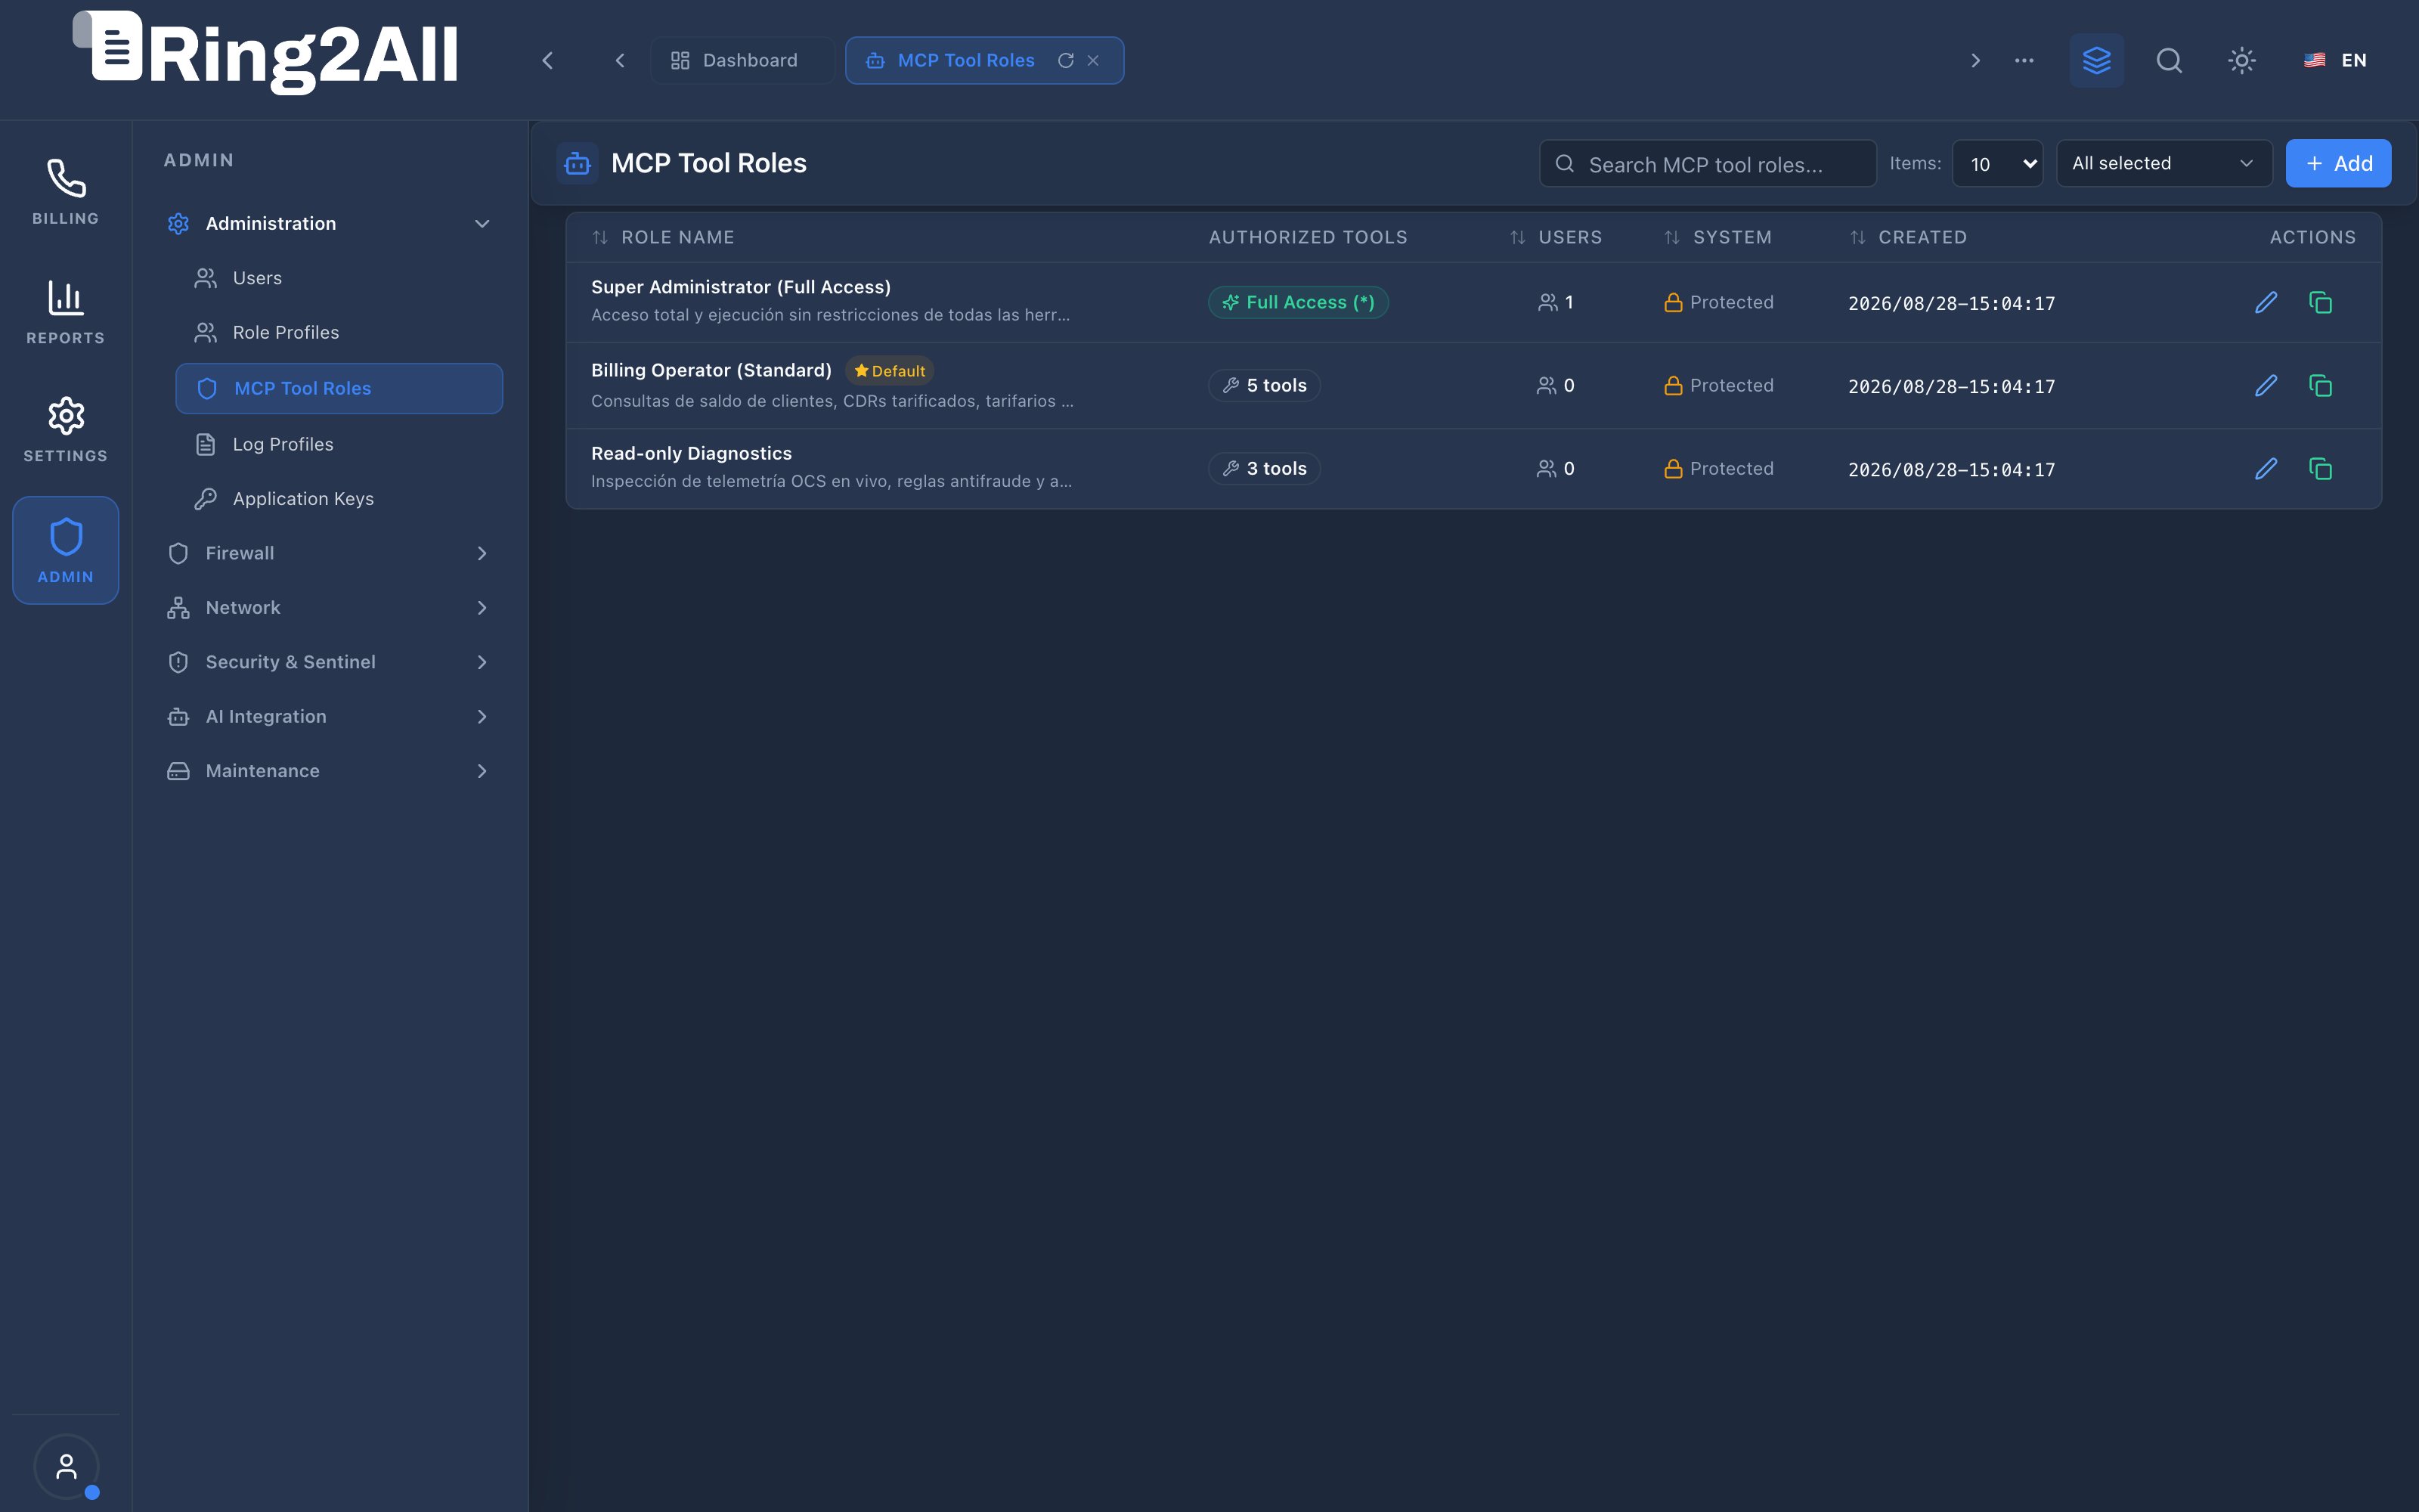The height and width of the screenshot is (1512, 2419).
Task: Open the Items per page dropdown
Action: (1997, 163)
